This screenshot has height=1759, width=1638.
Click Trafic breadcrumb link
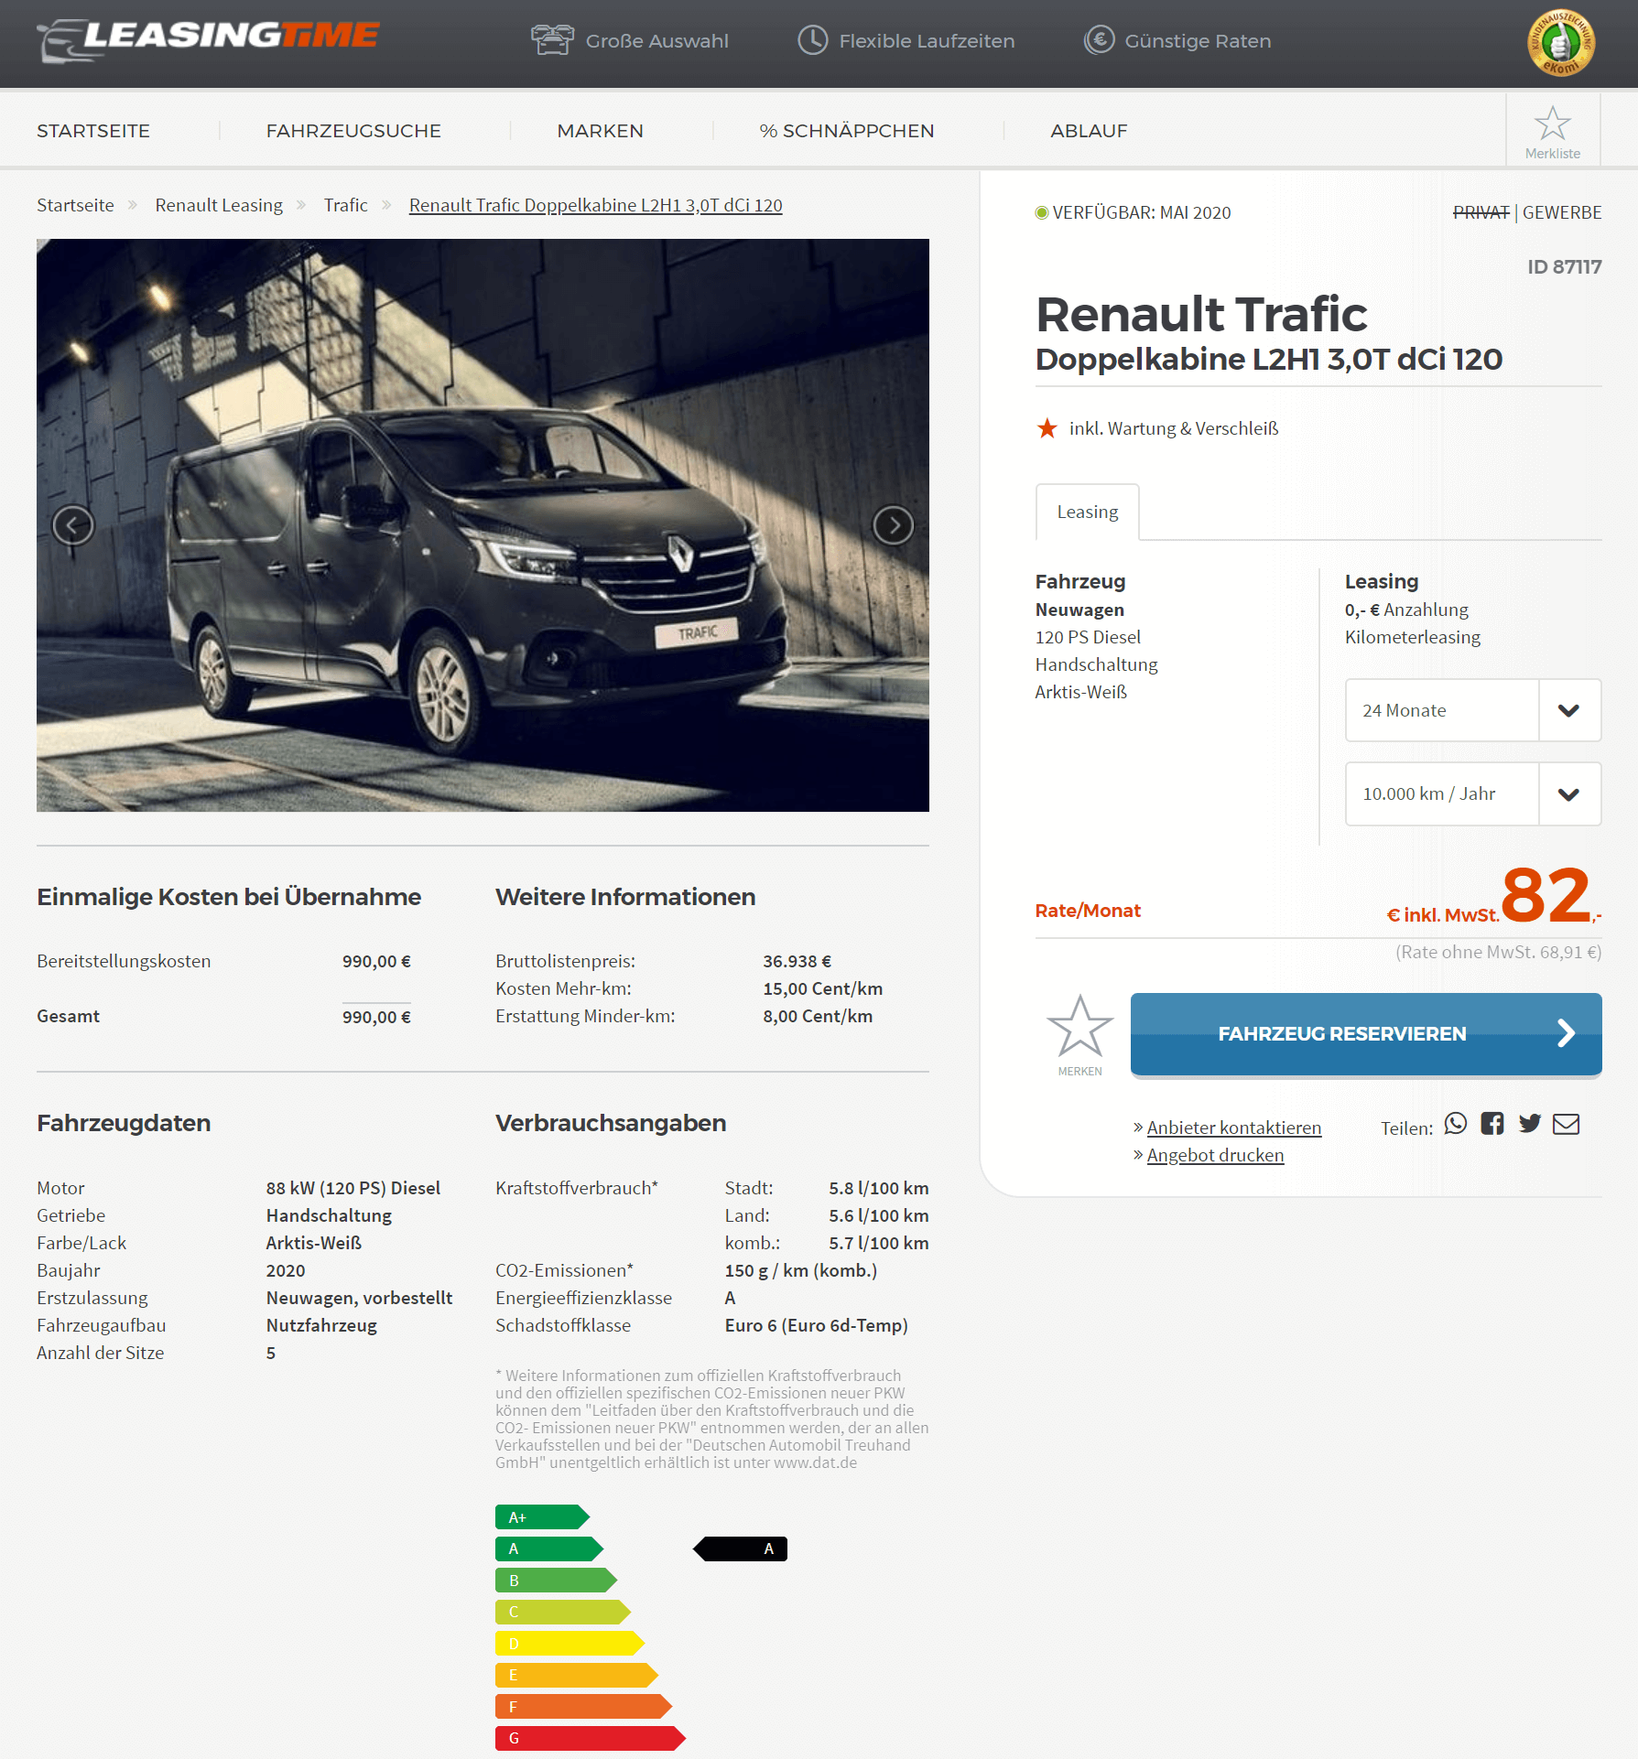[345, 205]
